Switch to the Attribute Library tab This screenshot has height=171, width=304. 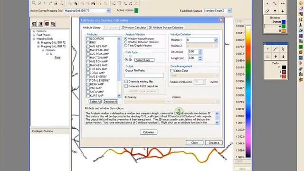(x=92, y=28)
